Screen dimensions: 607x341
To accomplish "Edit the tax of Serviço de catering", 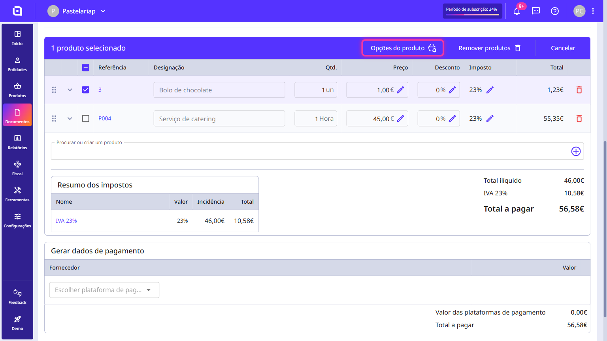I will 490,118.
